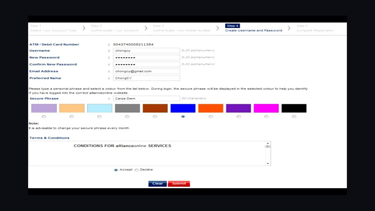The height and width of the screenshot is (211, 375).
Task: Go to Step 1 Select Your Account Type
Action: pyautogui.click(x=53, y=28)
